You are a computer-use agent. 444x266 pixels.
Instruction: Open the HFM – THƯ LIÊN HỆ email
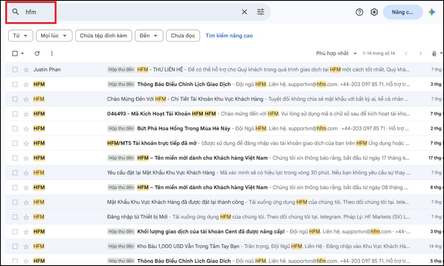coord(224,70)
